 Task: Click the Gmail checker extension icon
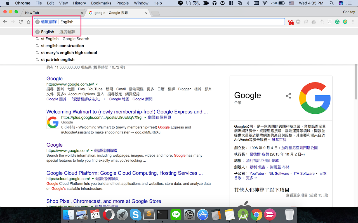pyautogui.click(x=291, y=22)
